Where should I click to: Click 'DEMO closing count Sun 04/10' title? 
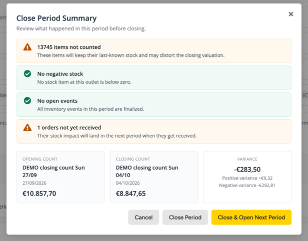[x=147, y=171]
